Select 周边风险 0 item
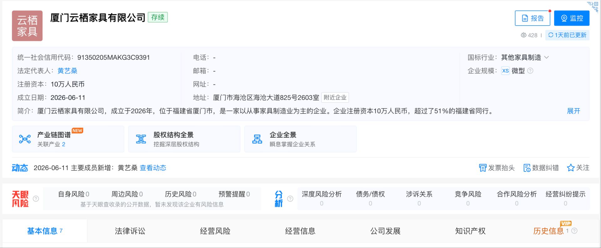The width and height of the screenshot is (601, 248). point(127,194)
